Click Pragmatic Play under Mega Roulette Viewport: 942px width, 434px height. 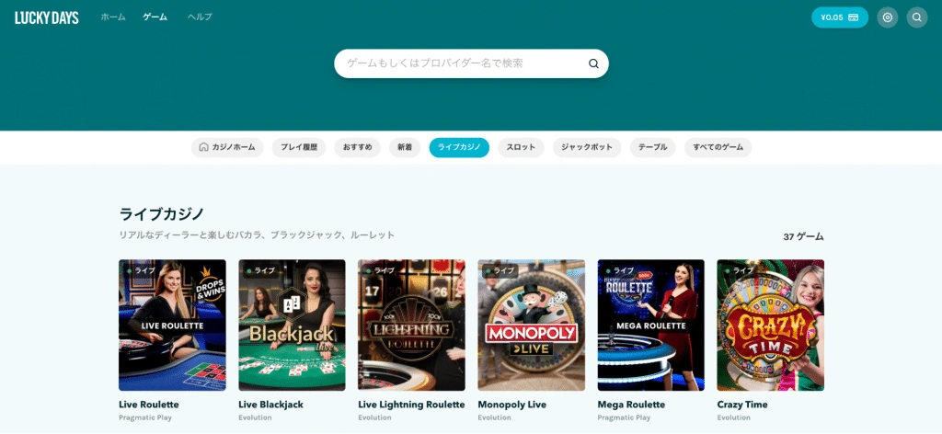(x=624, y=417)
